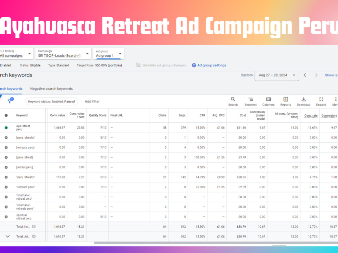The width and height of the screenshot is (338, 253).
Task: Sort by Clicks column header
Action: point(162,115)
